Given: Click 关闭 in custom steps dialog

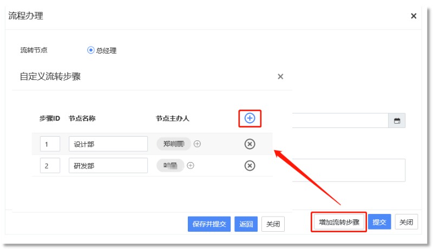Looking at the screenshot, I should [x=273, y=224].
